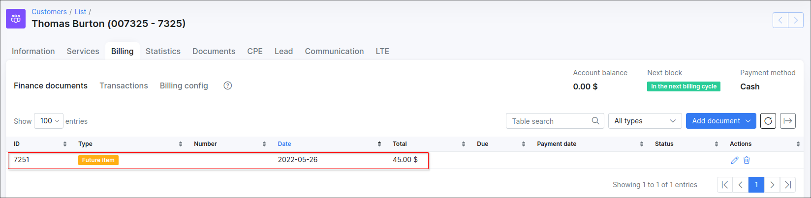
Task: Open the Billing config sub-tab
Action: tap(184, 85)
